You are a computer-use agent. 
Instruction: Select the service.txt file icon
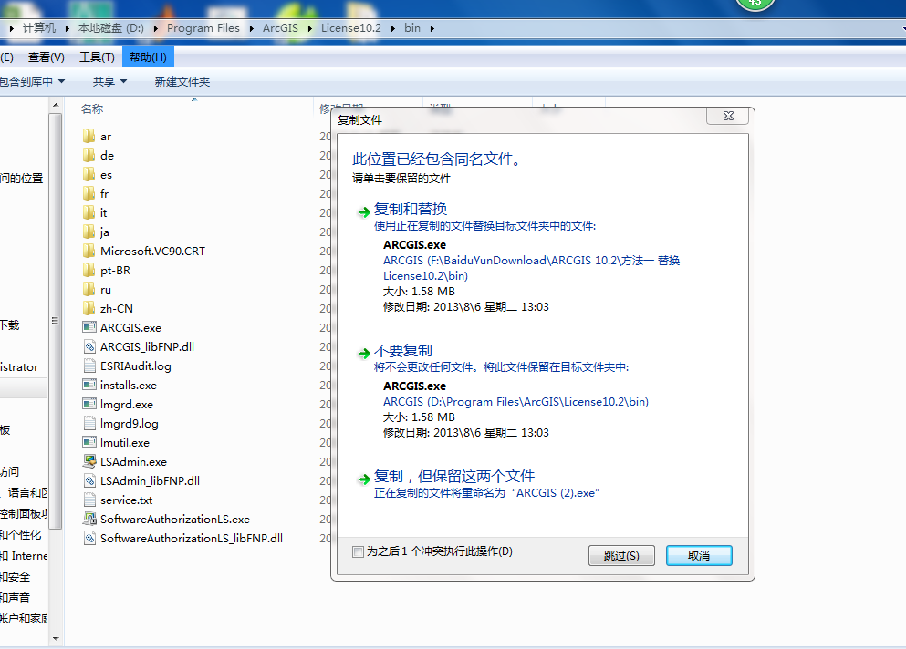[x=89, y=500]
